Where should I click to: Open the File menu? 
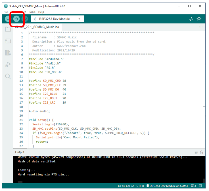click(x=6, y=12)
